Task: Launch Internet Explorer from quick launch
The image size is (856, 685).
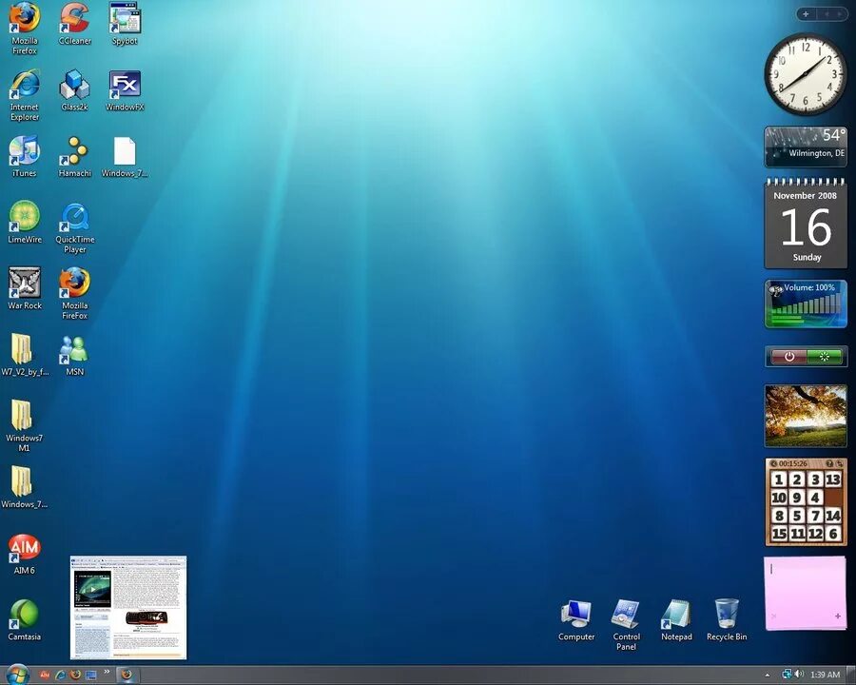Action: coord(60,675)
